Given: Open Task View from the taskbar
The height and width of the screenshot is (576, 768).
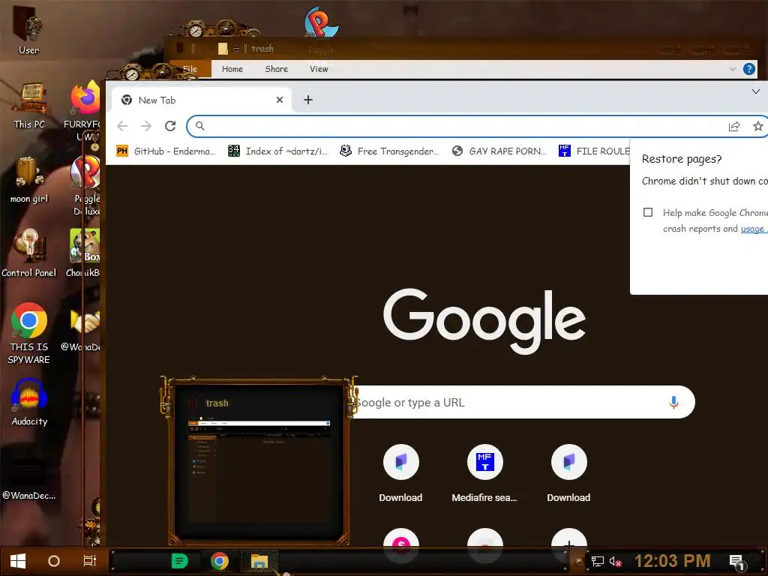Looking at the screenshot, I should click(x=90, y=561).
